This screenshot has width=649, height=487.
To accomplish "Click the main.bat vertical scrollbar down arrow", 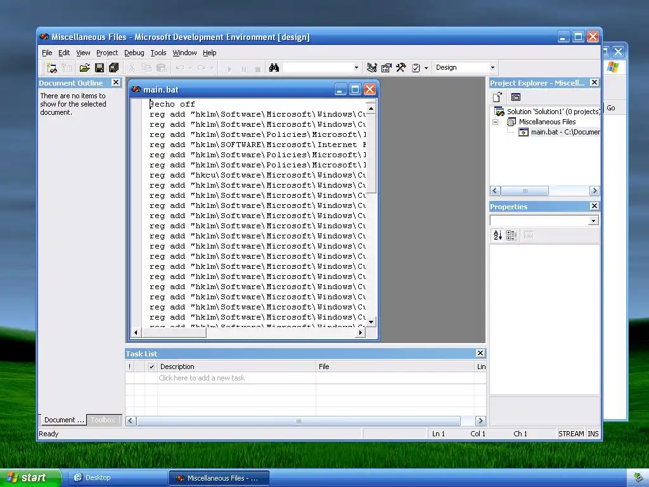I will coord(371,321).
